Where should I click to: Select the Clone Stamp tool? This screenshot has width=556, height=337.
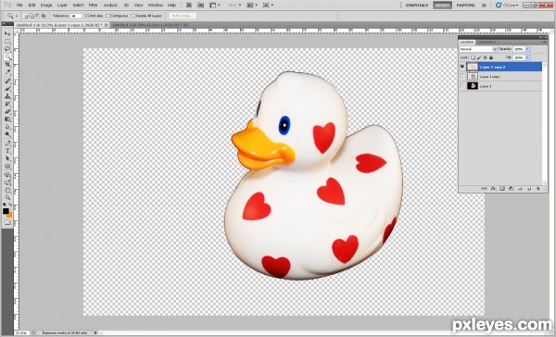[x=7, y=96]
